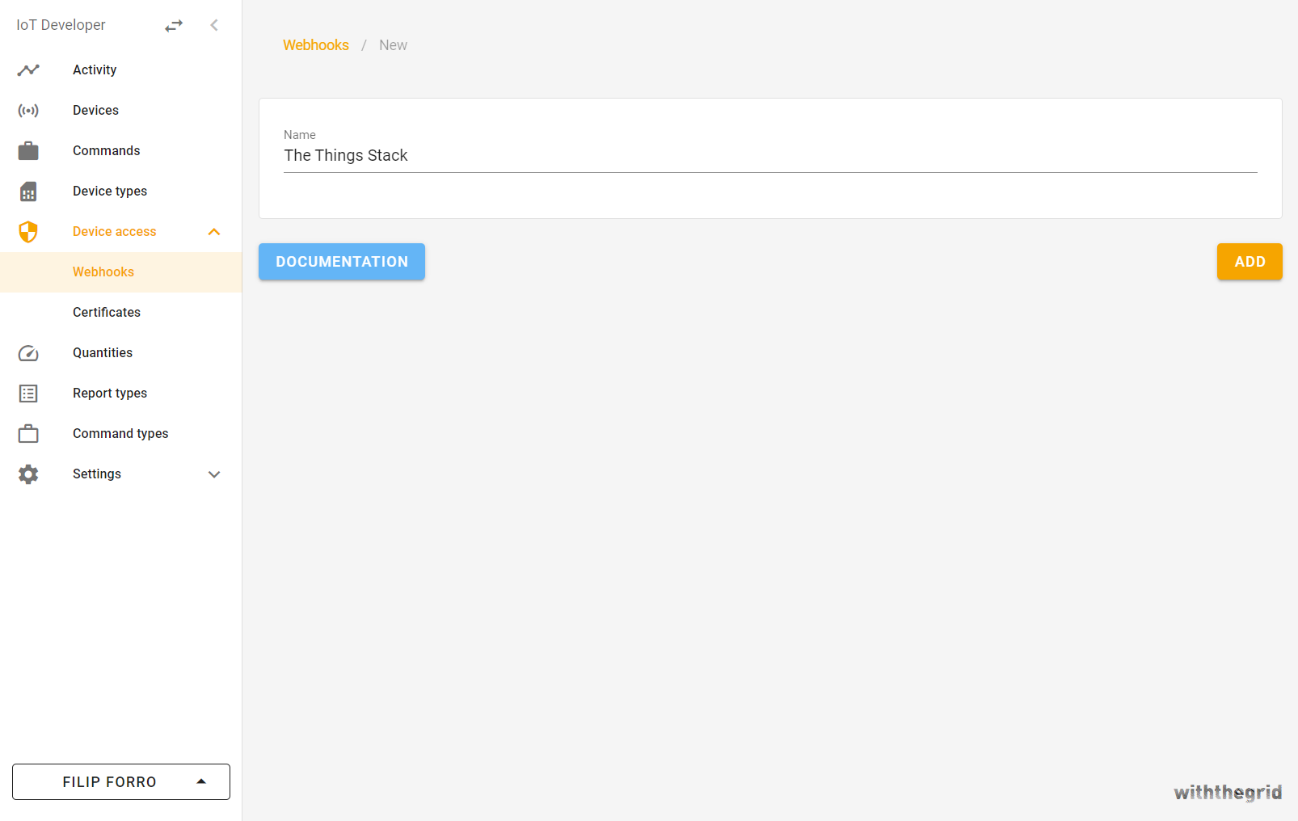Open Device types building icon
This screenshot has width=1298, height=821.
point(28,191)
